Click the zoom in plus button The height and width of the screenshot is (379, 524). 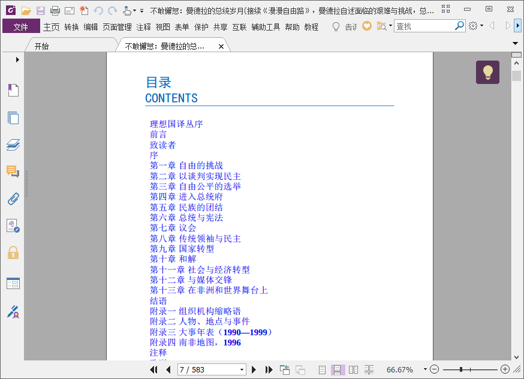coord(505,369)
